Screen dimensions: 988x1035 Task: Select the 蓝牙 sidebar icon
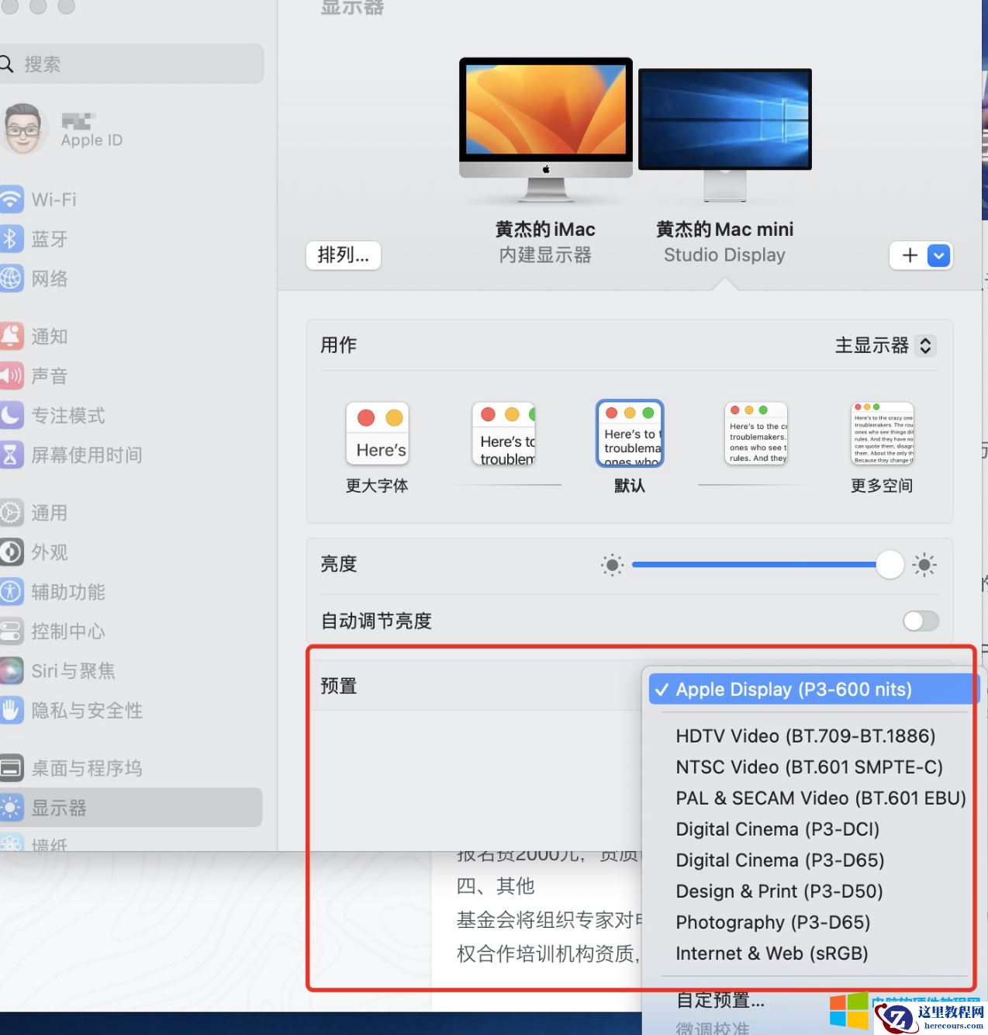(50, 239)
